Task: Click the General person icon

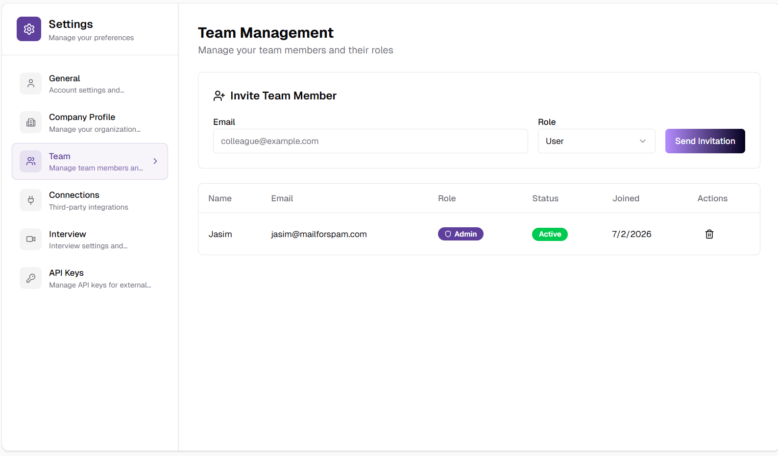Action: coord(31,83)
